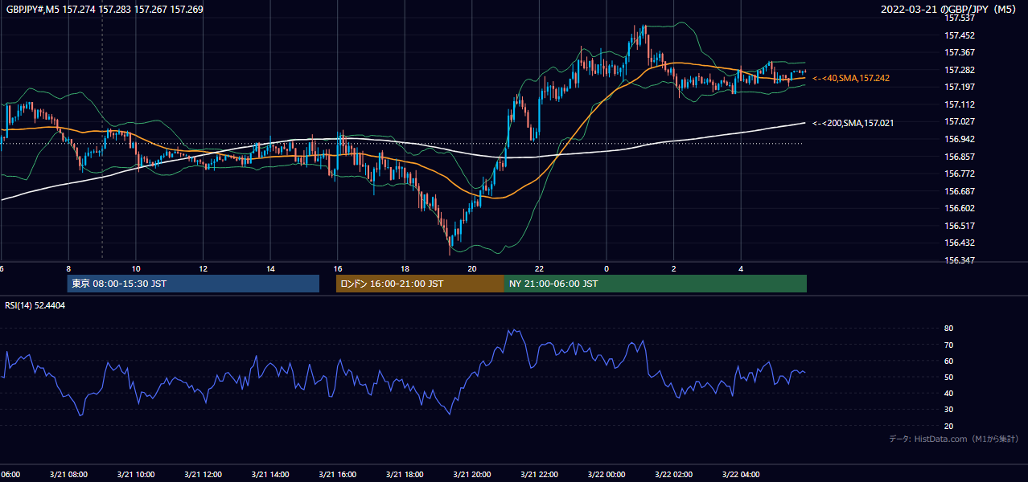The image size is (1028, 482).
Task: Click the HistData.com data source credit
Action: pos(954,439)
